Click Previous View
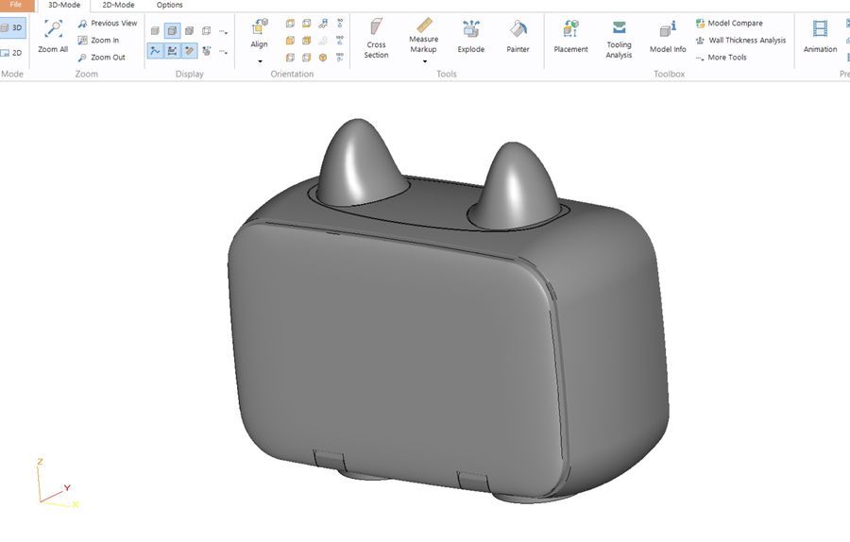850x542 pixels. 108,24
